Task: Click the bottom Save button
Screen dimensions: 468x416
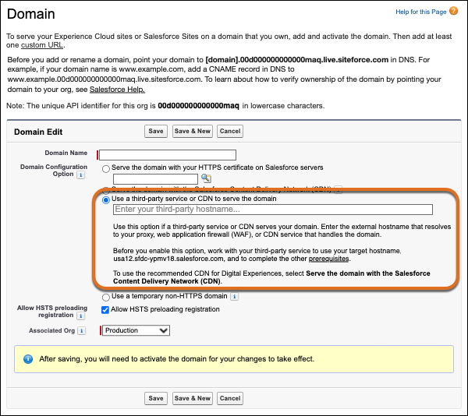Action: click(x=156, y=398)
